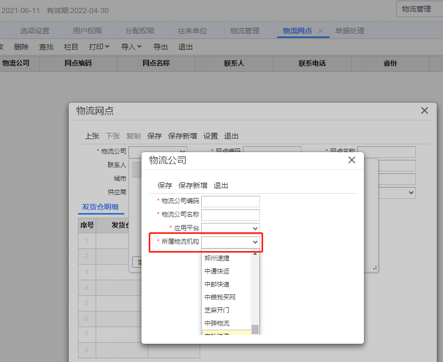Click 网点名称 column header
Viewport: 443px width, 362px height.
156,64
